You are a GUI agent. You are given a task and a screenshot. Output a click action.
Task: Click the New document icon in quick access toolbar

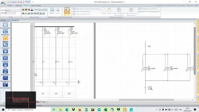pyautogui.click(x=7, y=2)
